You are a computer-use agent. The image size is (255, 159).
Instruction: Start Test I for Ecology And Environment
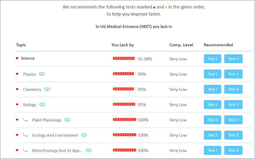[212, 135]
